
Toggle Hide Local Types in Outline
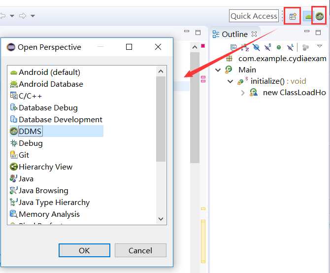[x=290, y=47]
